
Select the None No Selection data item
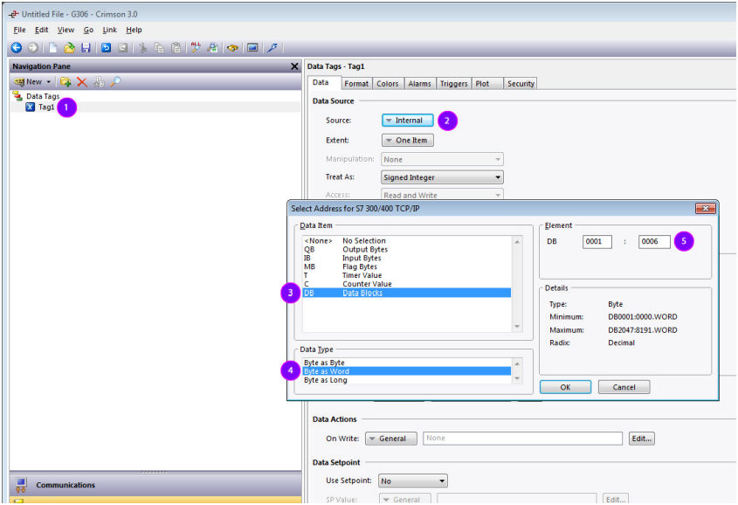(x=407, y=240)
